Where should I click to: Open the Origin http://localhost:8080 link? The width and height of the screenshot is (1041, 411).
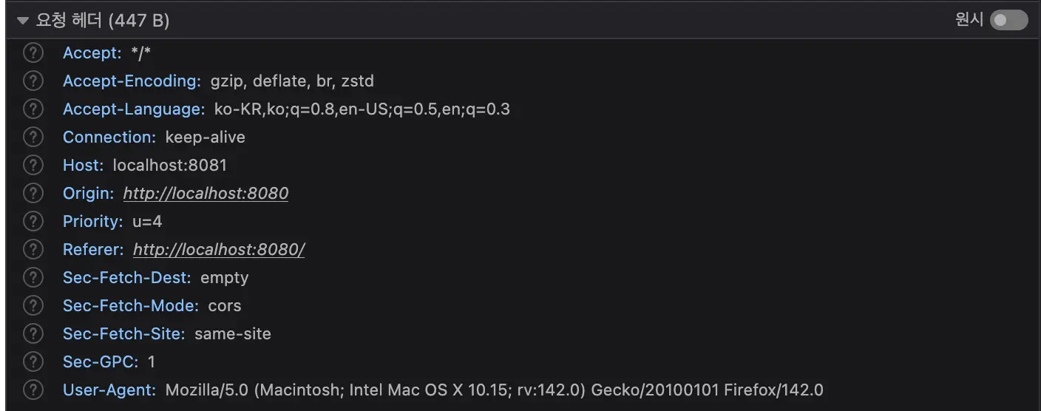click(x=206, y=194)
